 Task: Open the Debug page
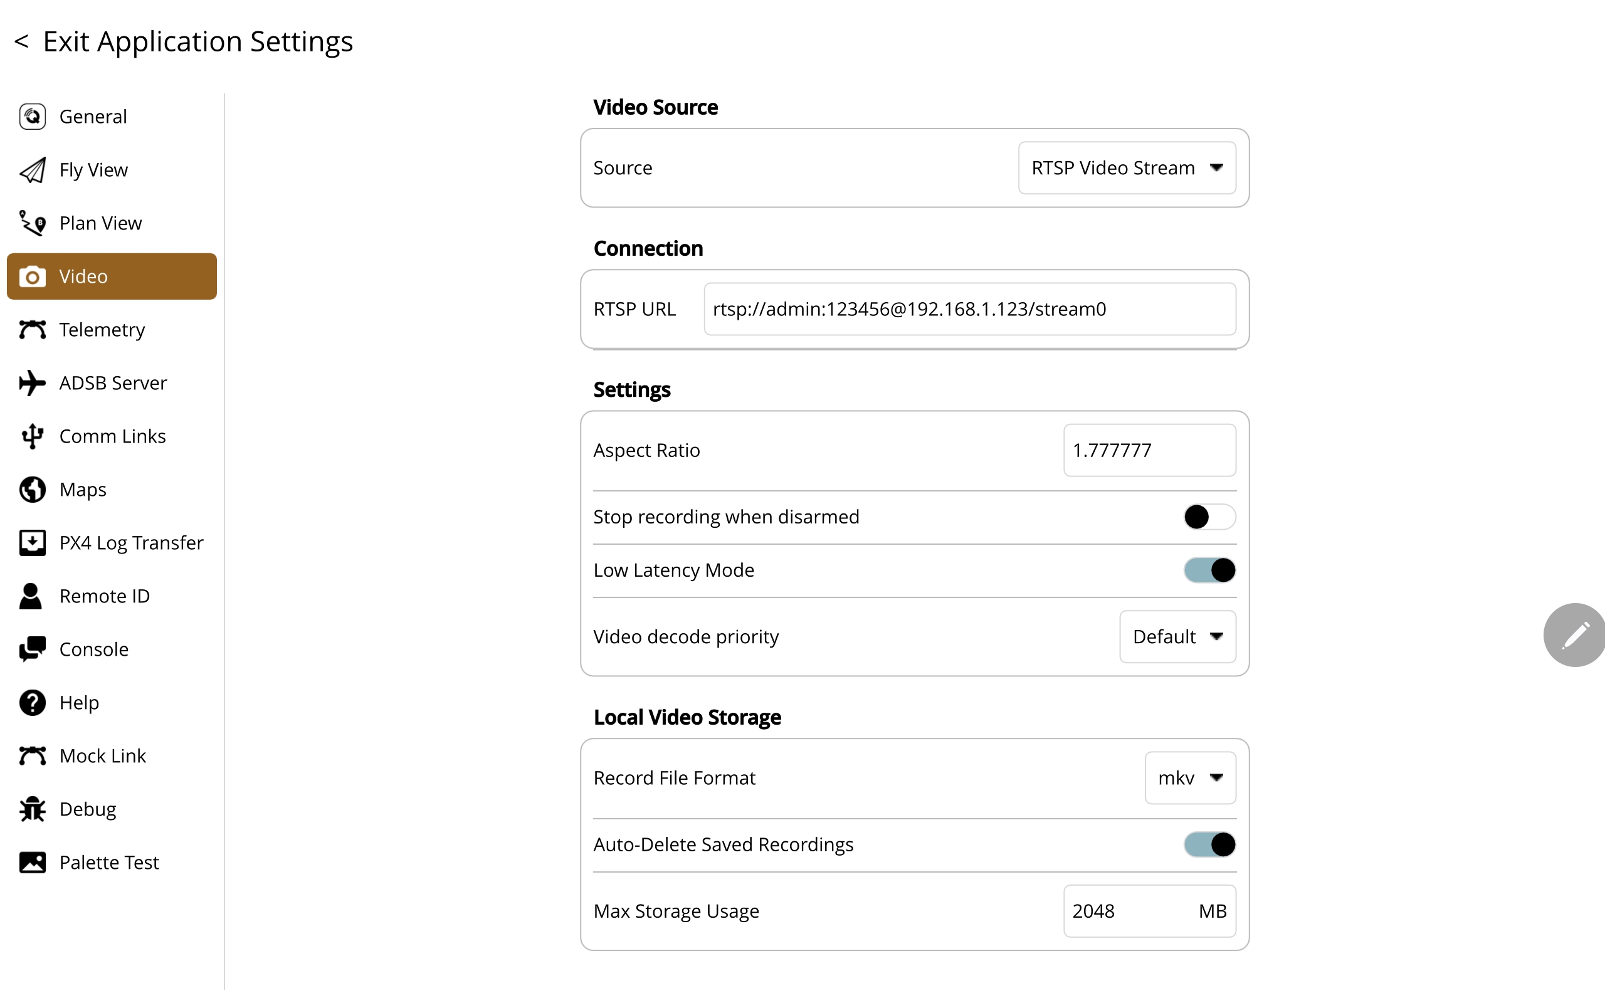pyautogui.click(x=112, y=809)
